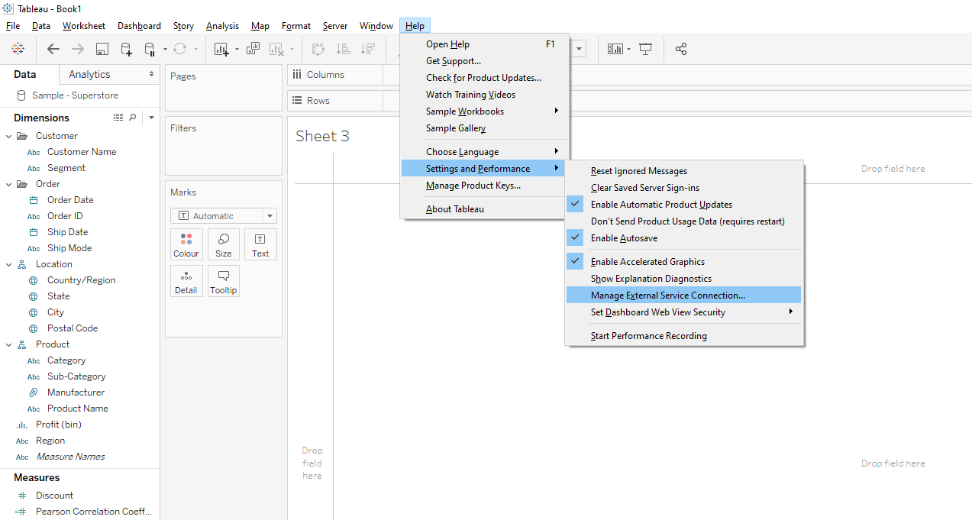
Task: Open the Colour shelf on the Marks card
Action: point(186,244)
